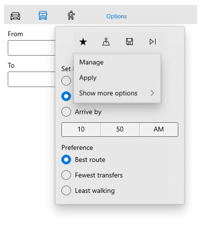This screenshot has width=201, height=233.
Task: Click the skip-to-next icon
Action: click(x=153, y=42)
